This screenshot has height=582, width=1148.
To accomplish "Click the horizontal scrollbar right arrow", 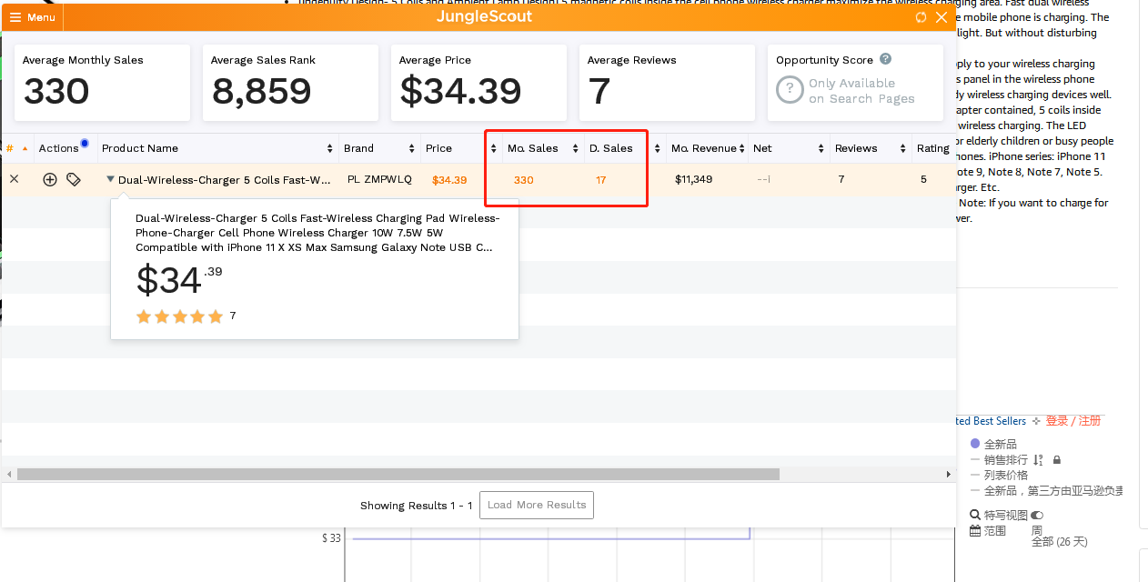I will (x=949, y=474).
